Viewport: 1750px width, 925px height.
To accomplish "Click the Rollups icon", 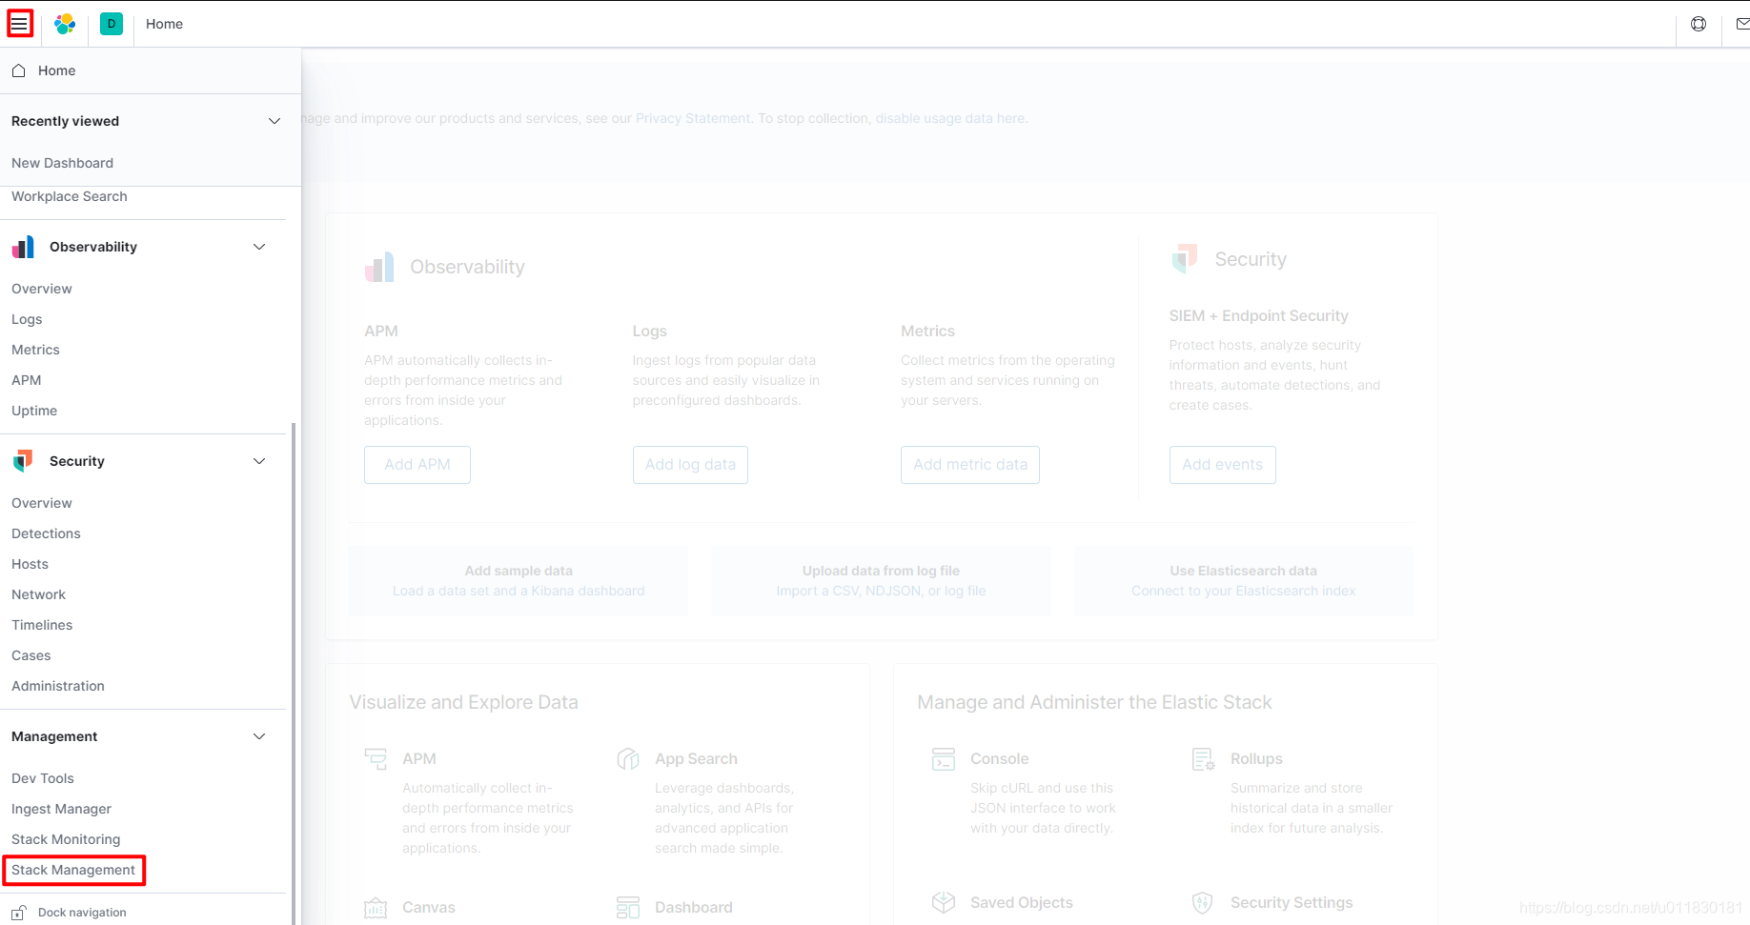I will point(1204,759).
